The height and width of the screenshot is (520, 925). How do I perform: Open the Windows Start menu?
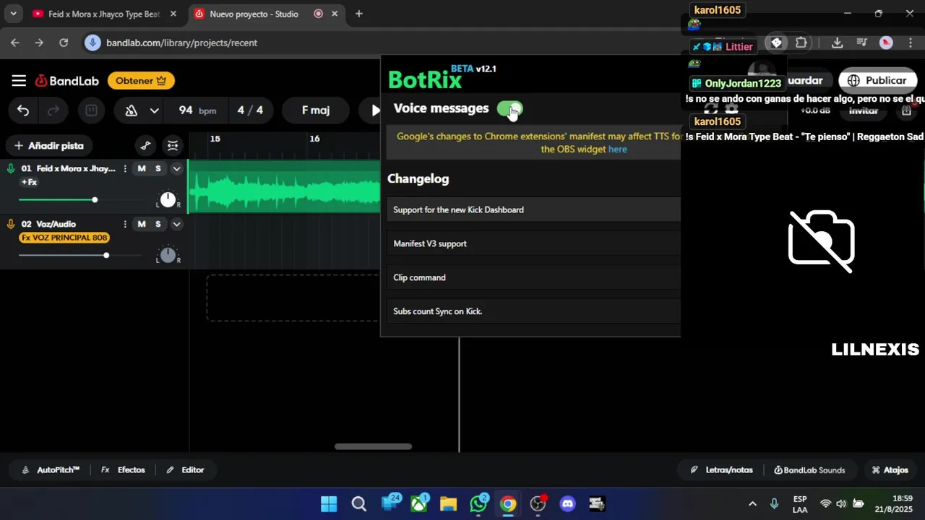click(329, 503)
